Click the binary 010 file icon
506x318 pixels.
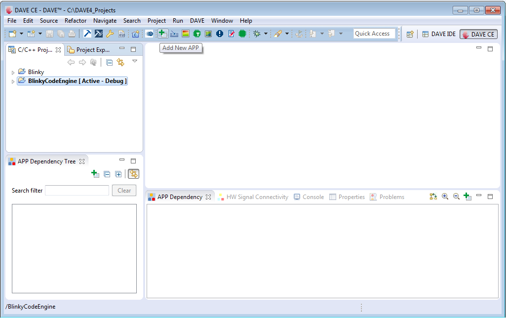pos(121,34)
